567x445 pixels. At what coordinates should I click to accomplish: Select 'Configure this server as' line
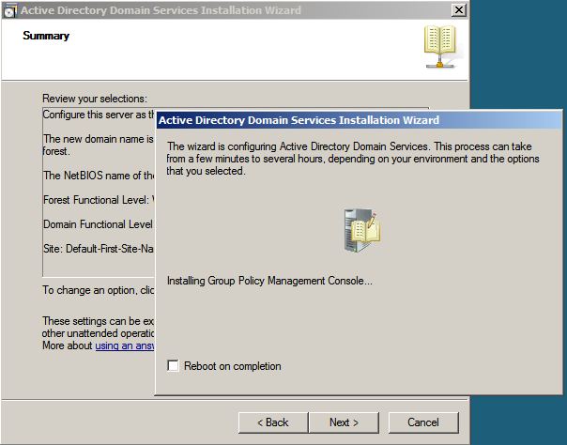99,115
